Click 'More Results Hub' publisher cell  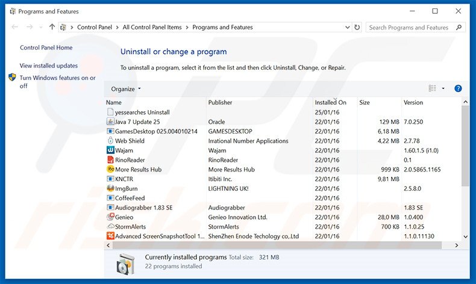tap(231, 170)
